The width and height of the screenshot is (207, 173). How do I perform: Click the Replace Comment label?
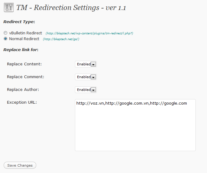26,77
